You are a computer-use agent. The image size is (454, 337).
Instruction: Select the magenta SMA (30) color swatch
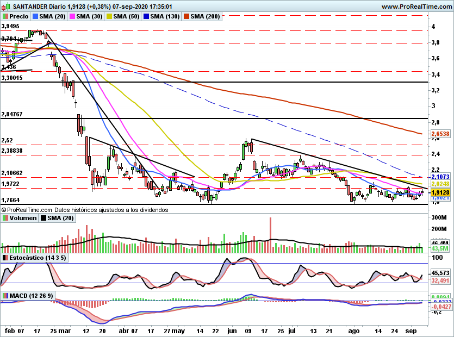coord(72,17)
